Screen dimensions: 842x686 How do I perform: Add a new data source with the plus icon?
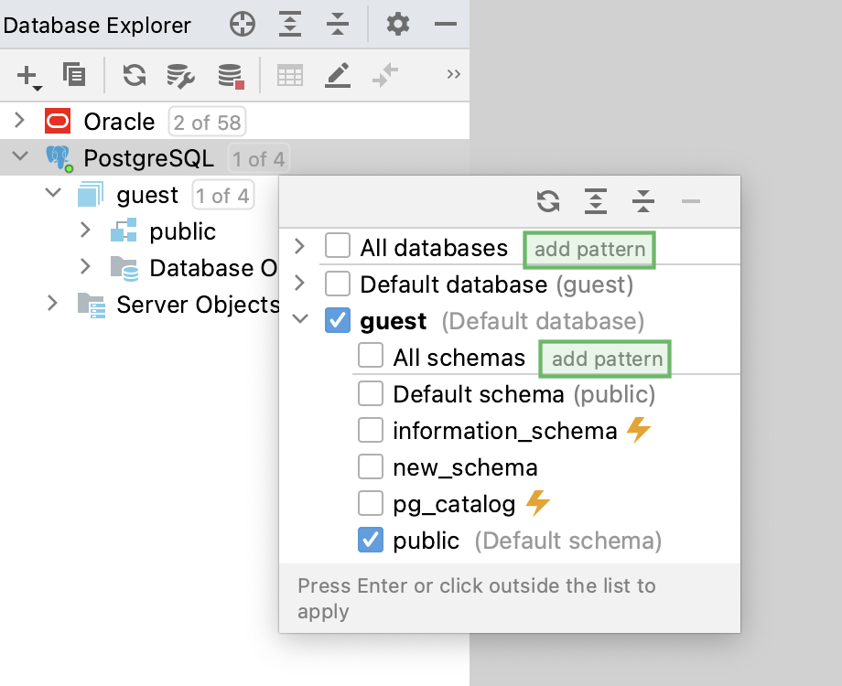(25, 75)
